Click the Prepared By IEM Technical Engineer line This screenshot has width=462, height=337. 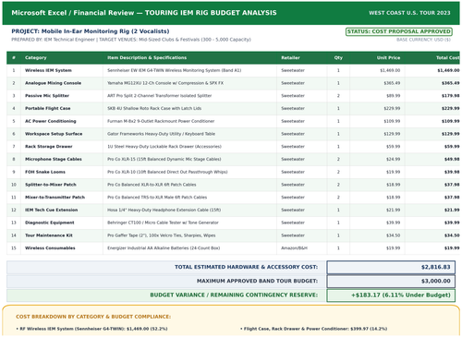(x=131, y=40)
